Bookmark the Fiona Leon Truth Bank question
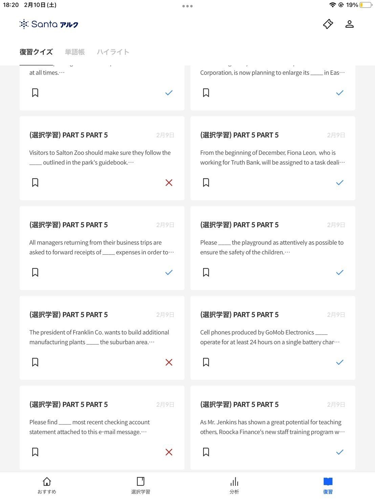 coord(206,183)
